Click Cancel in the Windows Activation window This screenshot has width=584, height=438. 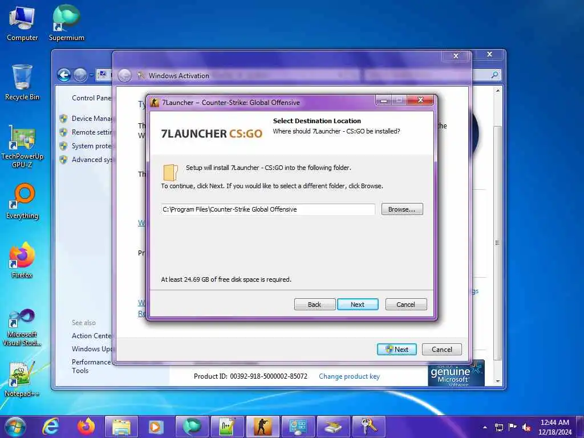(442, 350)
